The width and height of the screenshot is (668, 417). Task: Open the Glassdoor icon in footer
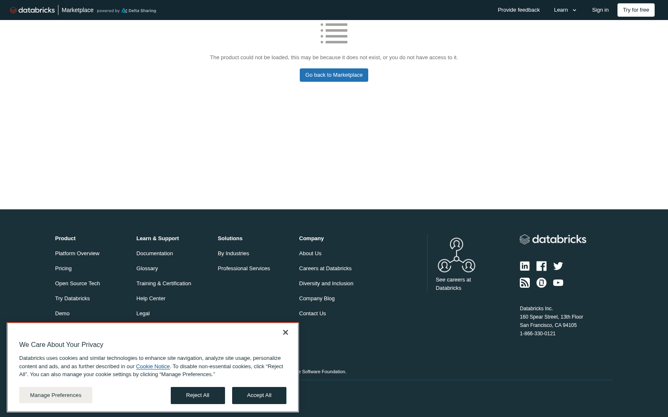(x=541, y=283)
